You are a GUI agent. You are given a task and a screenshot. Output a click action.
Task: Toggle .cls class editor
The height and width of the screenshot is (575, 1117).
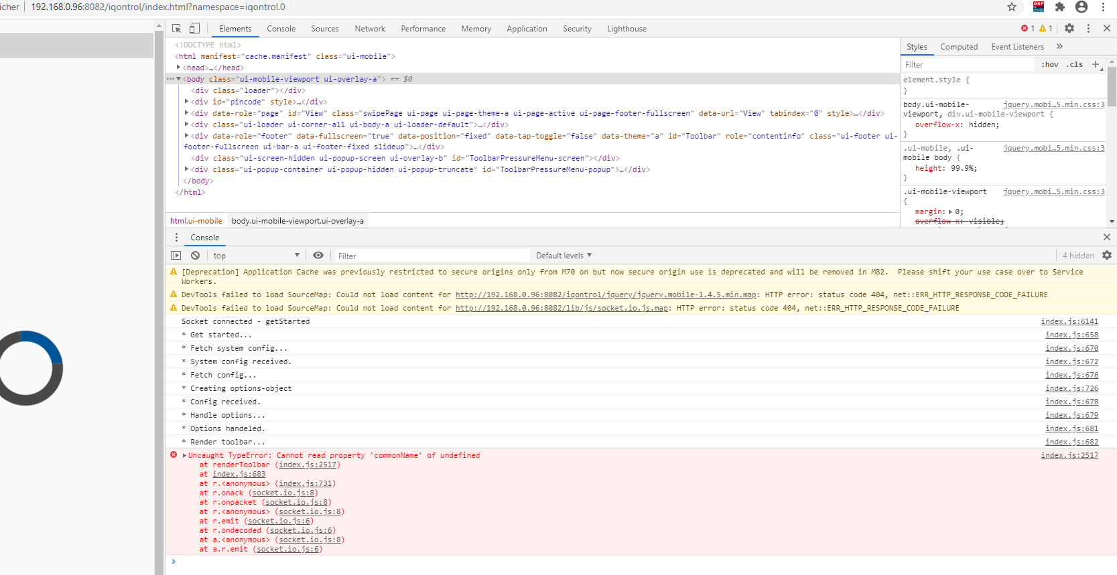[1075, 64]
